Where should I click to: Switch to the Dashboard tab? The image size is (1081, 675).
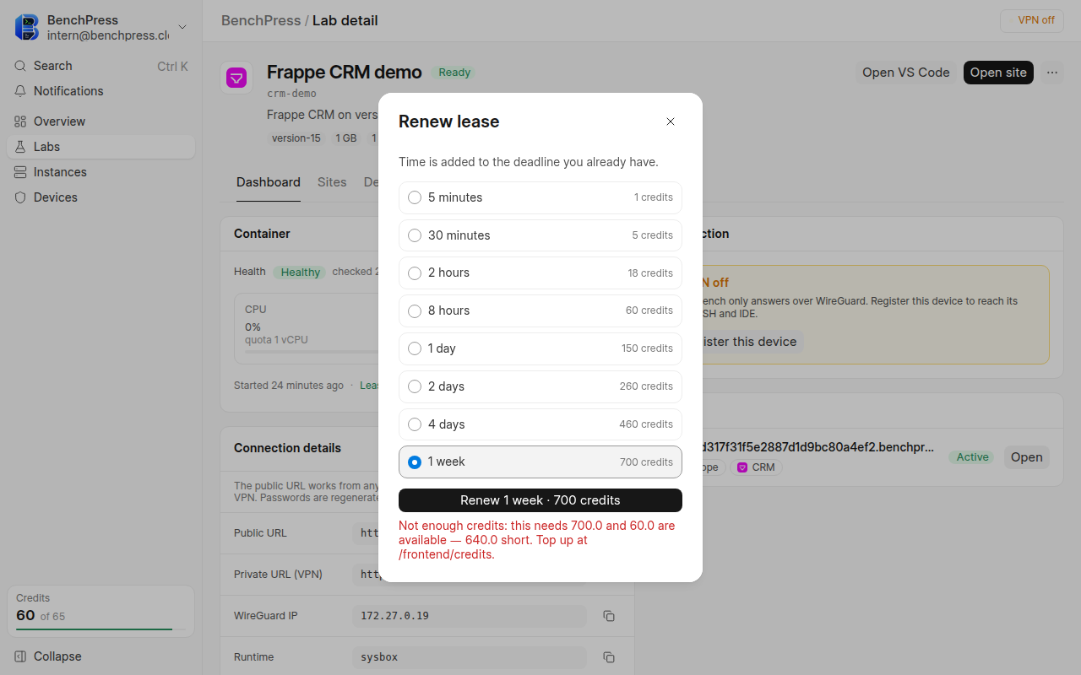pyautogui.click(x=269, y=182)
